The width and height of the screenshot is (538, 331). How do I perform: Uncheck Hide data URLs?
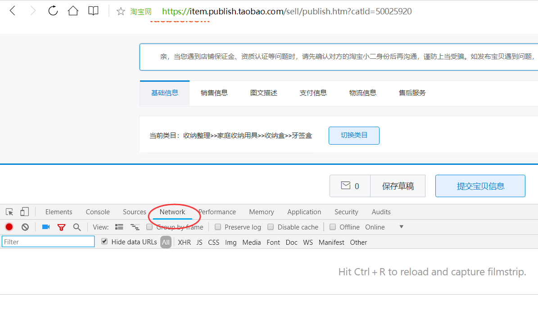pos(104,242)
